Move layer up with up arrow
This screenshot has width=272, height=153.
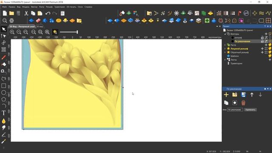252,95
